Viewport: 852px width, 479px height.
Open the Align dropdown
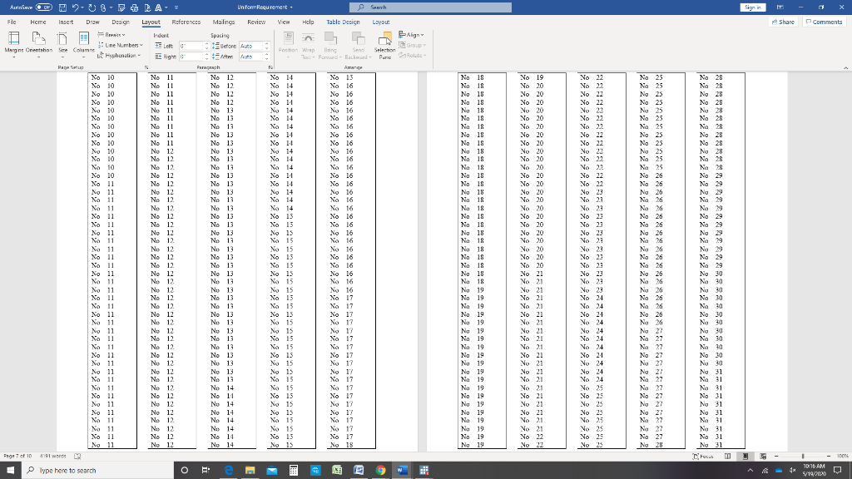[x=411, y=35]
